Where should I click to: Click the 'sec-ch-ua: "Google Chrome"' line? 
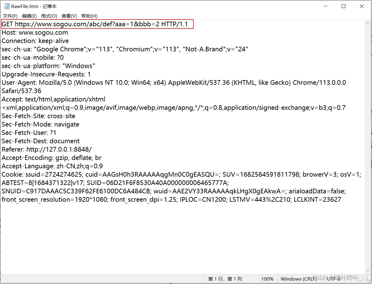click(x=125, y=49)
